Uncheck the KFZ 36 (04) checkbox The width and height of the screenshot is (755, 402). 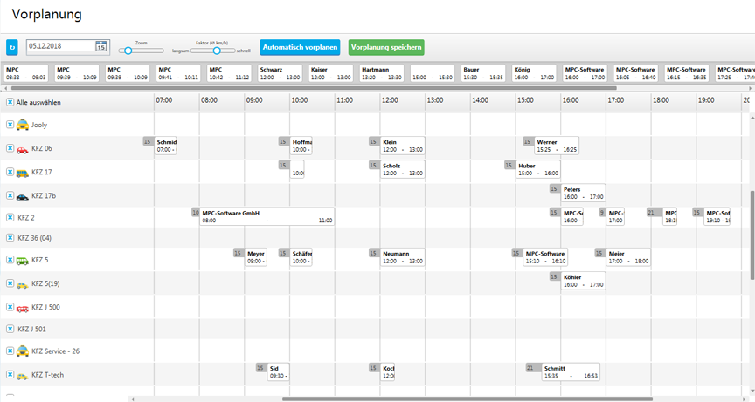click(10, 238)
